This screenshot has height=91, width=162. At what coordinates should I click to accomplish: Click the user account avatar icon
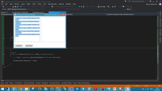point(160,4)
